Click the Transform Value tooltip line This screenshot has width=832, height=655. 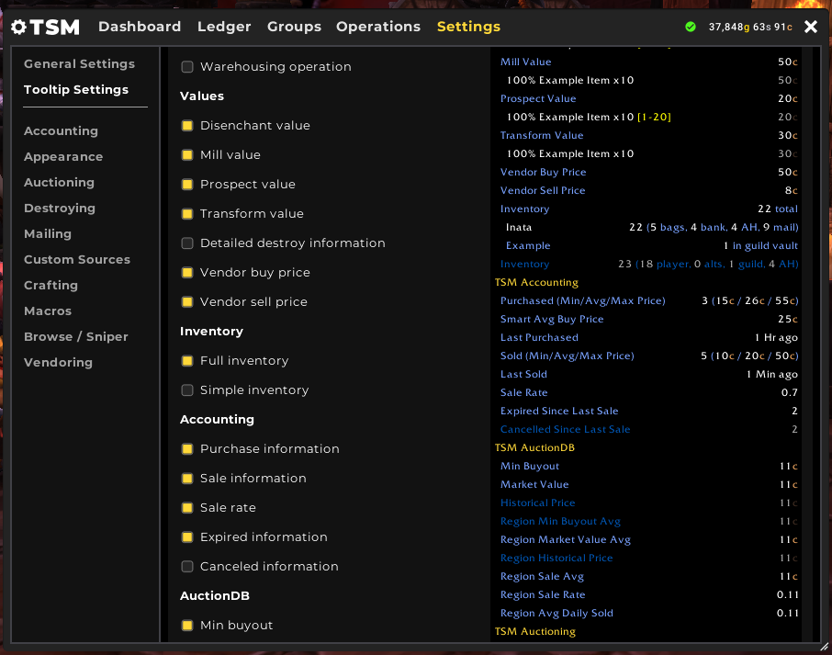648,135
